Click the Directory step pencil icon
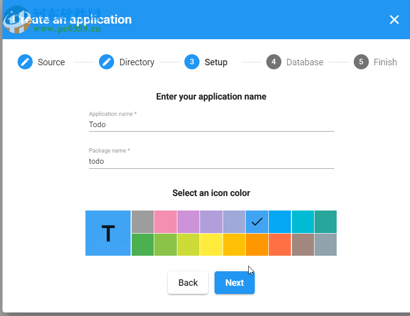The width and height of the screenshot is (410, 316). [x=107, y=62]
